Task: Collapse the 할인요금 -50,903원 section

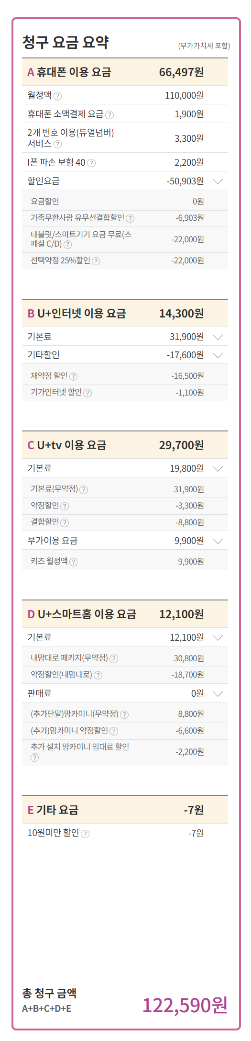Action: pos(218,181)
